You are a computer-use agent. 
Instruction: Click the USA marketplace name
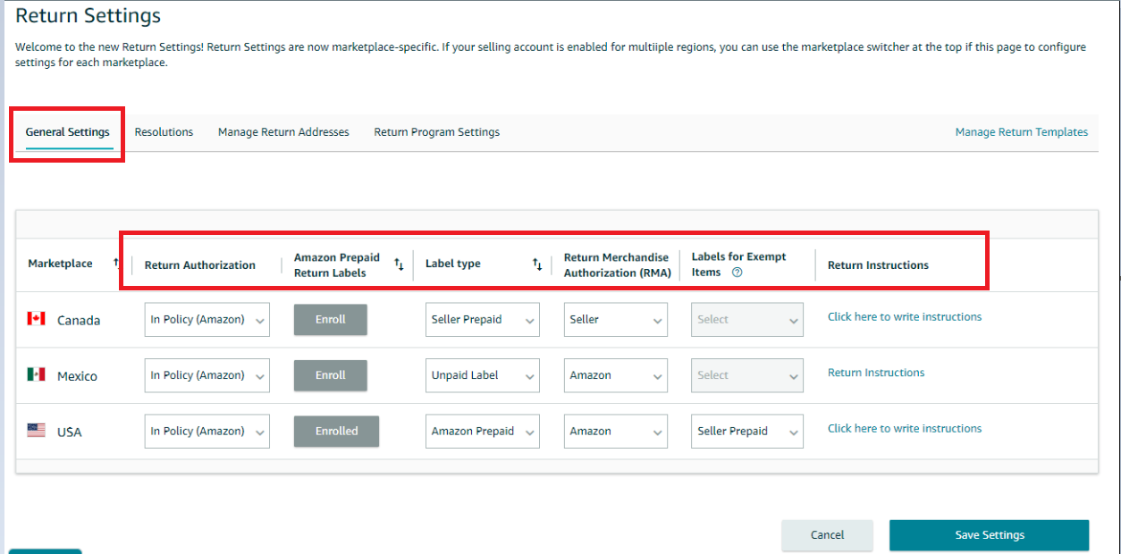69,432
